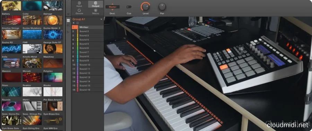Screen dimensions: 312x131
Task: Select the Sound 3 slot
Action: point(88,36)
